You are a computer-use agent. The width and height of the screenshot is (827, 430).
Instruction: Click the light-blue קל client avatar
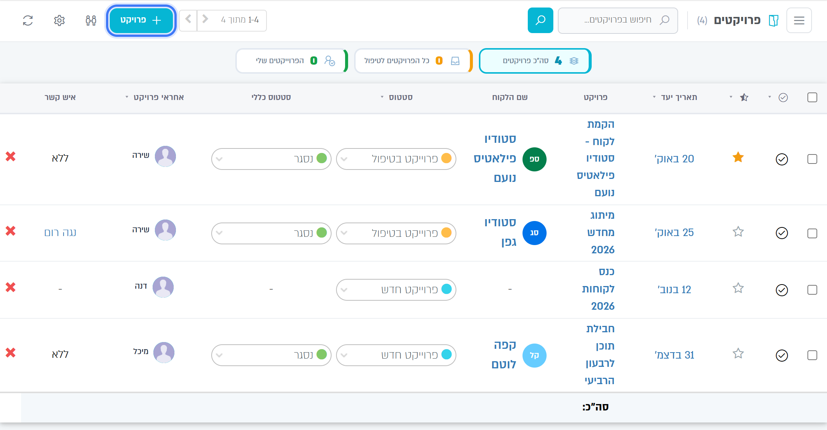pos(534,356)
